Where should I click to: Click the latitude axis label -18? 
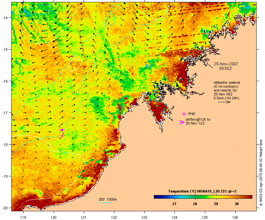click(5, 145)
